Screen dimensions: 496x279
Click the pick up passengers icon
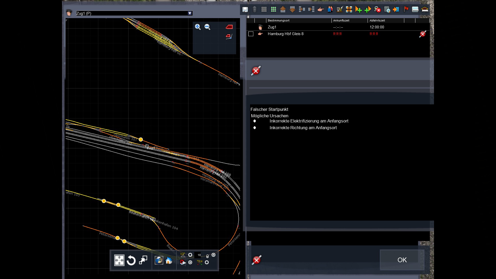[330, 10]
